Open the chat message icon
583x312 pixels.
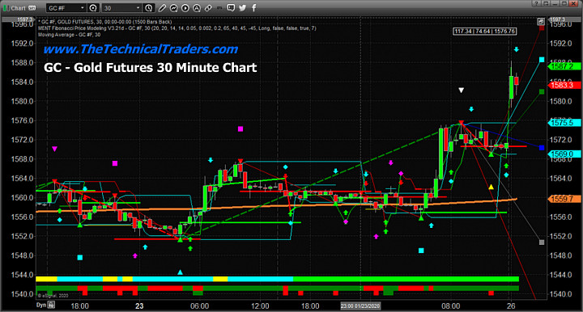231,8
